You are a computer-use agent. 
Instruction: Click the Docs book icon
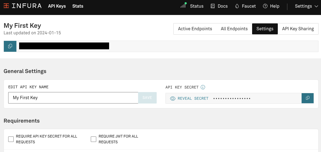[x=213, y=6]
